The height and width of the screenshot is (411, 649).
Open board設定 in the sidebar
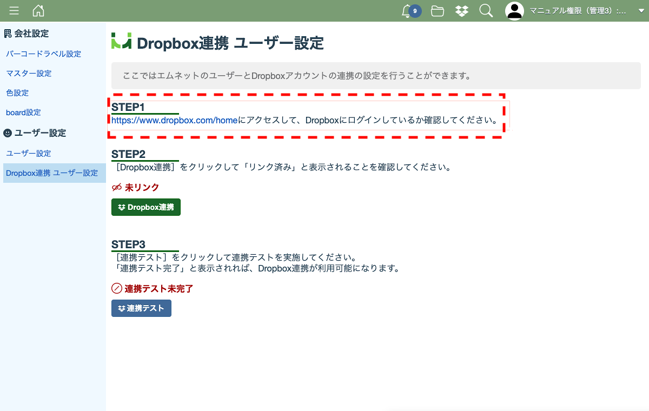[x=23, y=112]
